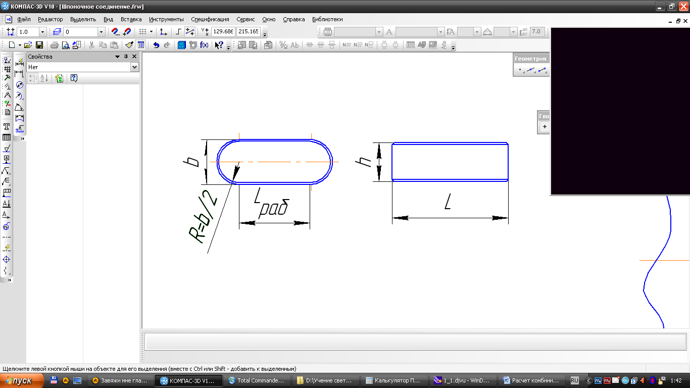Click the X coordinate field 129.686
Screen dimensions: 690x388
tap(223, 32)
